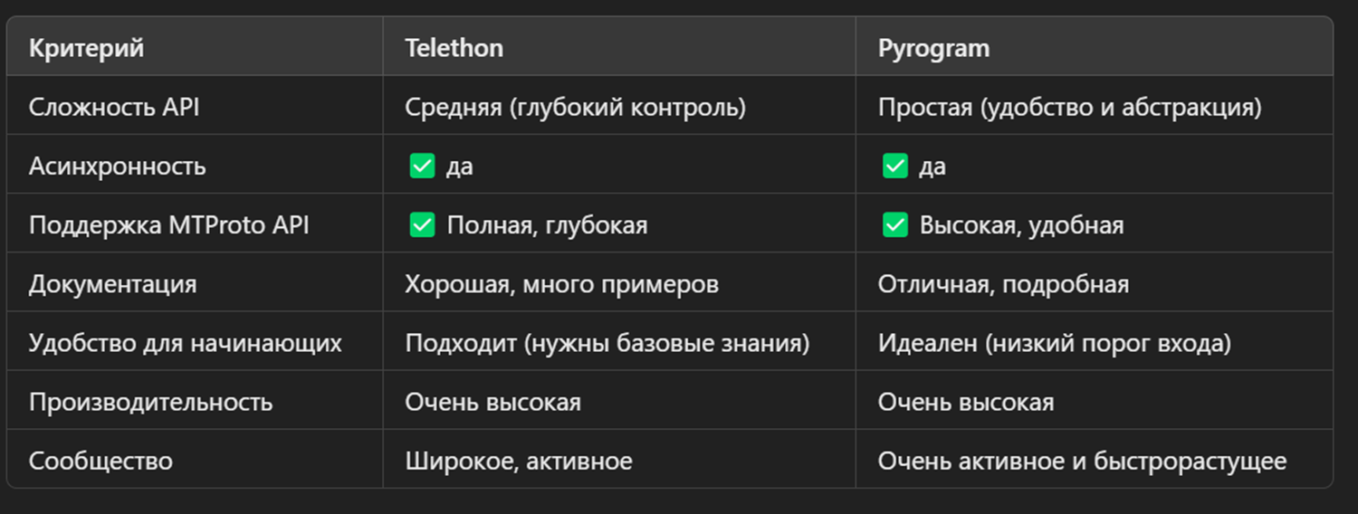
Task: Click checkmark beside 'Высокая, удобная'
Action: click(894, 224)
